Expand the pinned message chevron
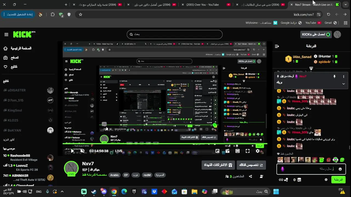The width and height of the screenshot is (351, 197). point(344,84)
